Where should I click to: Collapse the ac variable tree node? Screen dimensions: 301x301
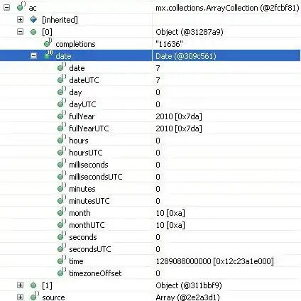[7, 8]
